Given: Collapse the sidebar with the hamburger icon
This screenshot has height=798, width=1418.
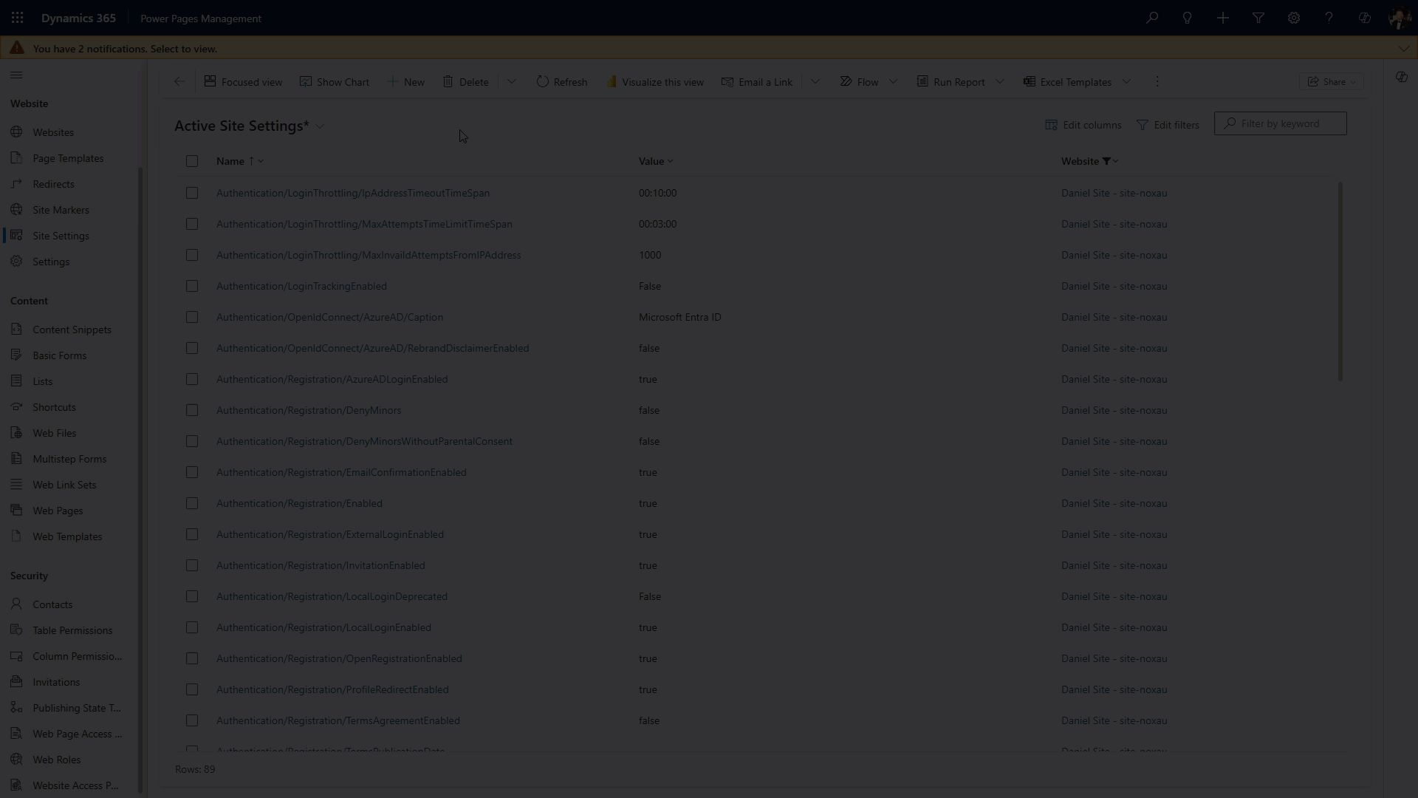Looking at the screenshot, I should pyautogui.click(x=16, y=75).
